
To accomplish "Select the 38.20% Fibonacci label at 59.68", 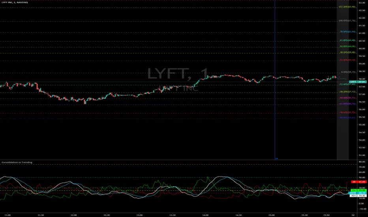I will click(x=347, y=52).
